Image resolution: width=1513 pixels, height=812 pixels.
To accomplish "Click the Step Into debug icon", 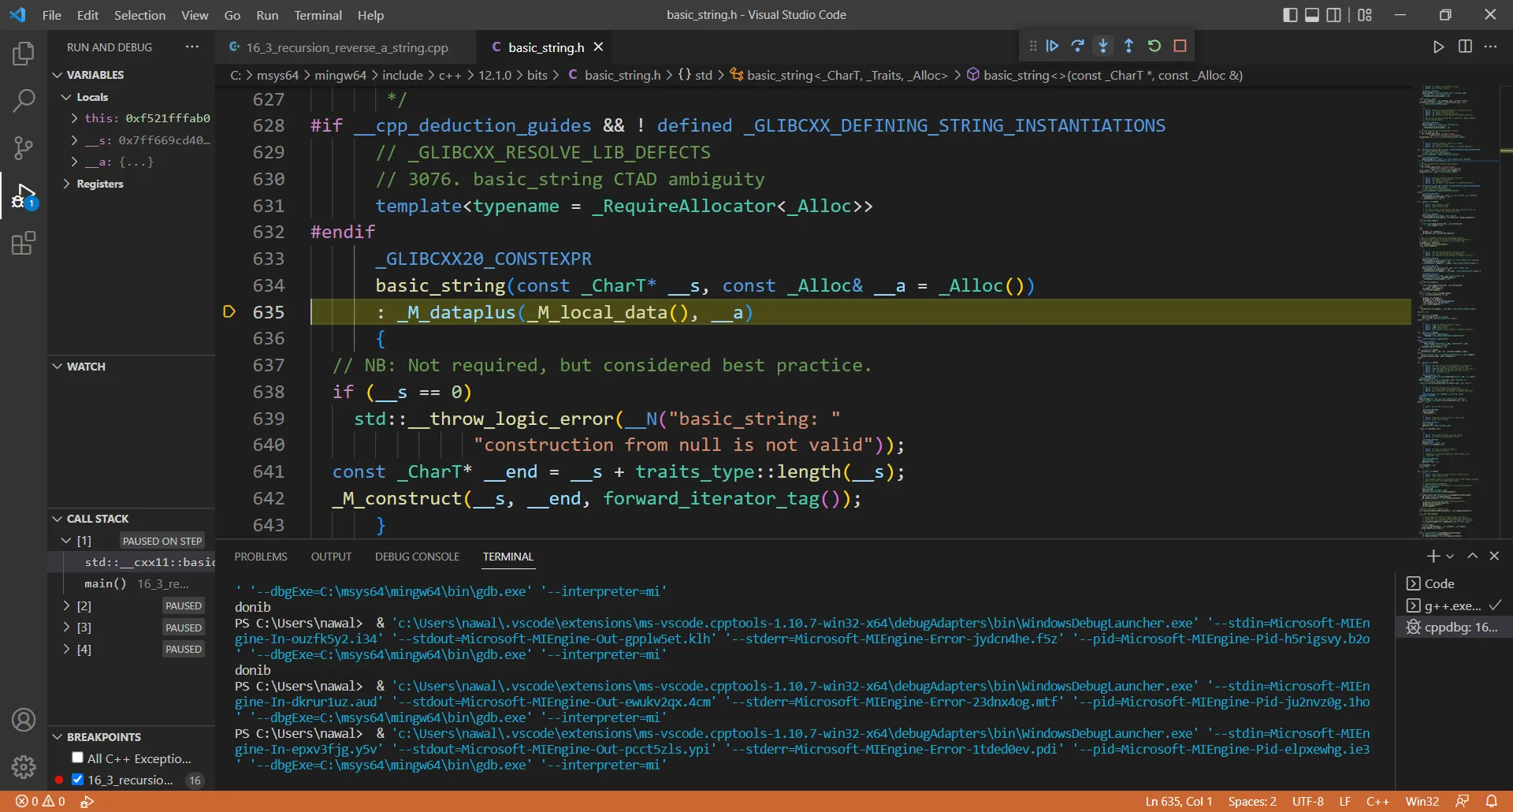I will [1103, 46].
